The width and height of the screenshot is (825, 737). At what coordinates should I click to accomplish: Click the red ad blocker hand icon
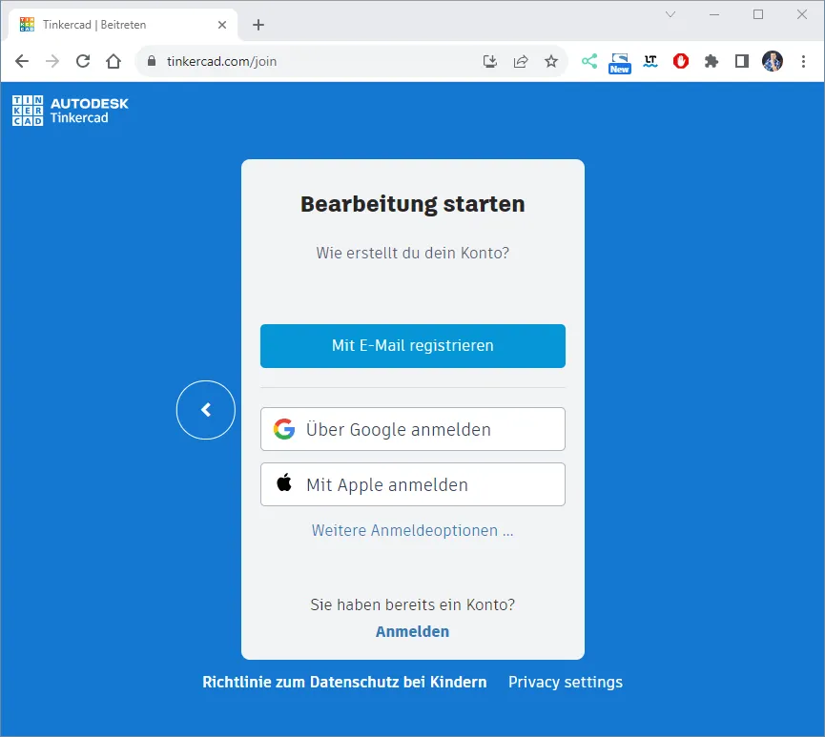pos(680,61)
